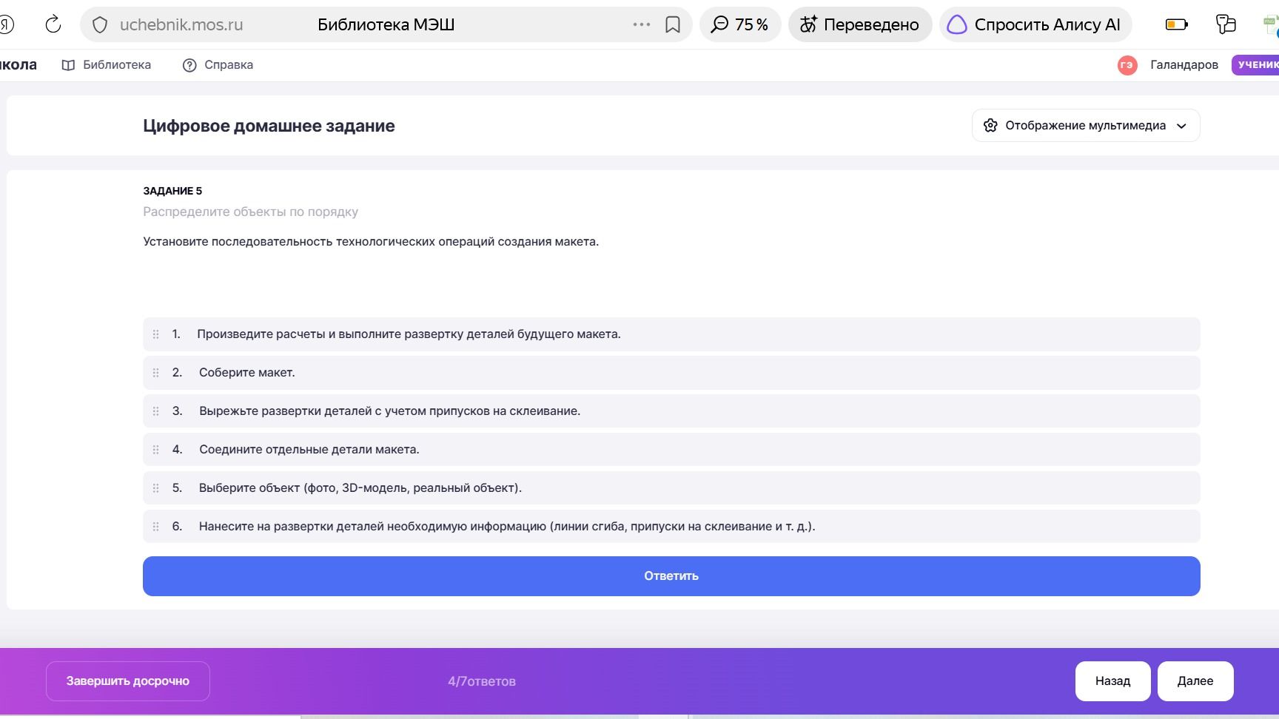Expand Отображение мультимедиа dropdown
This screenshot has height=719, width=1279.
pos(1085,126)
